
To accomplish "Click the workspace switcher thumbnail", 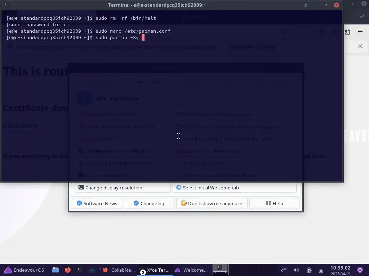I will 220,269.
